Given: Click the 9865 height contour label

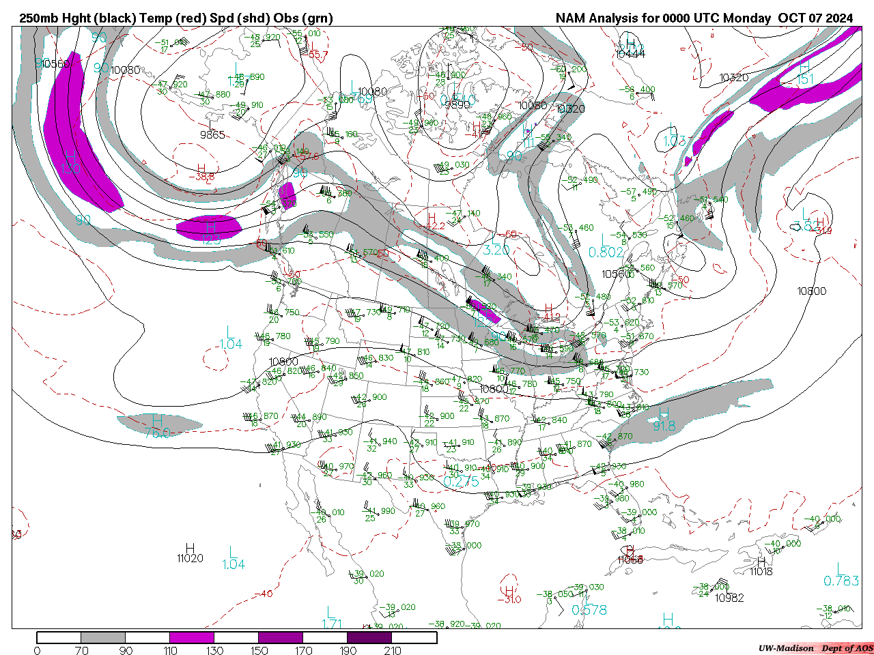Looking at the screenshot, I should [x=212, y=135].
